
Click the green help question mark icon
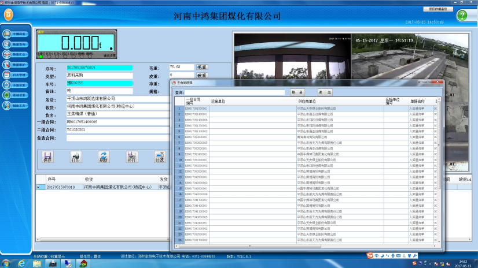point(461,16)
